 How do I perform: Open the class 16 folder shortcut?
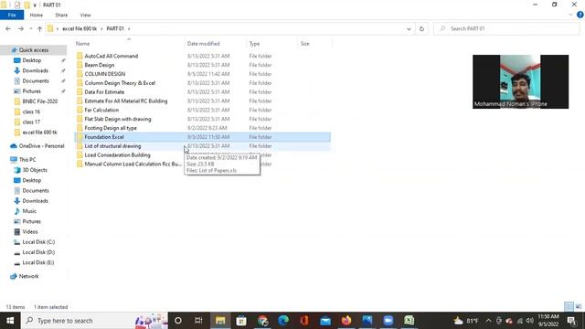(31, 111)
